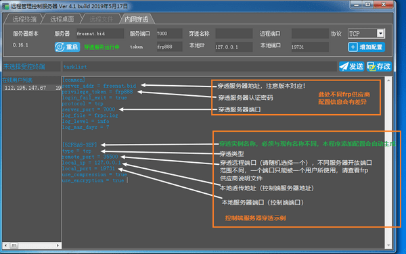Click the 本地IP field showing 127.0.0.1
The width and height of the screenshot is (406, 254).
coord(234,47)
